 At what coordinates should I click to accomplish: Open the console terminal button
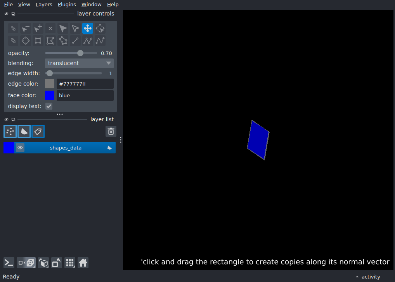9,263
